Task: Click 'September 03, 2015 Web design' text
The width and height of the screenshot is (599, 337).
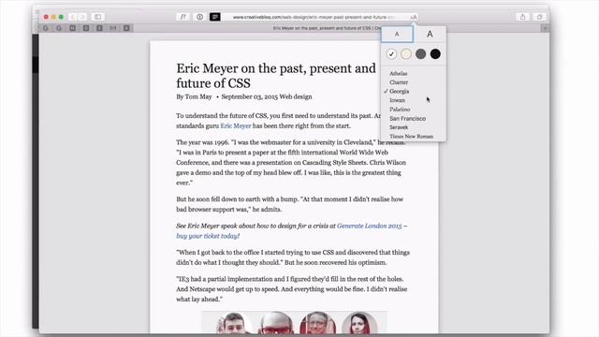Action: coord(267,96)
